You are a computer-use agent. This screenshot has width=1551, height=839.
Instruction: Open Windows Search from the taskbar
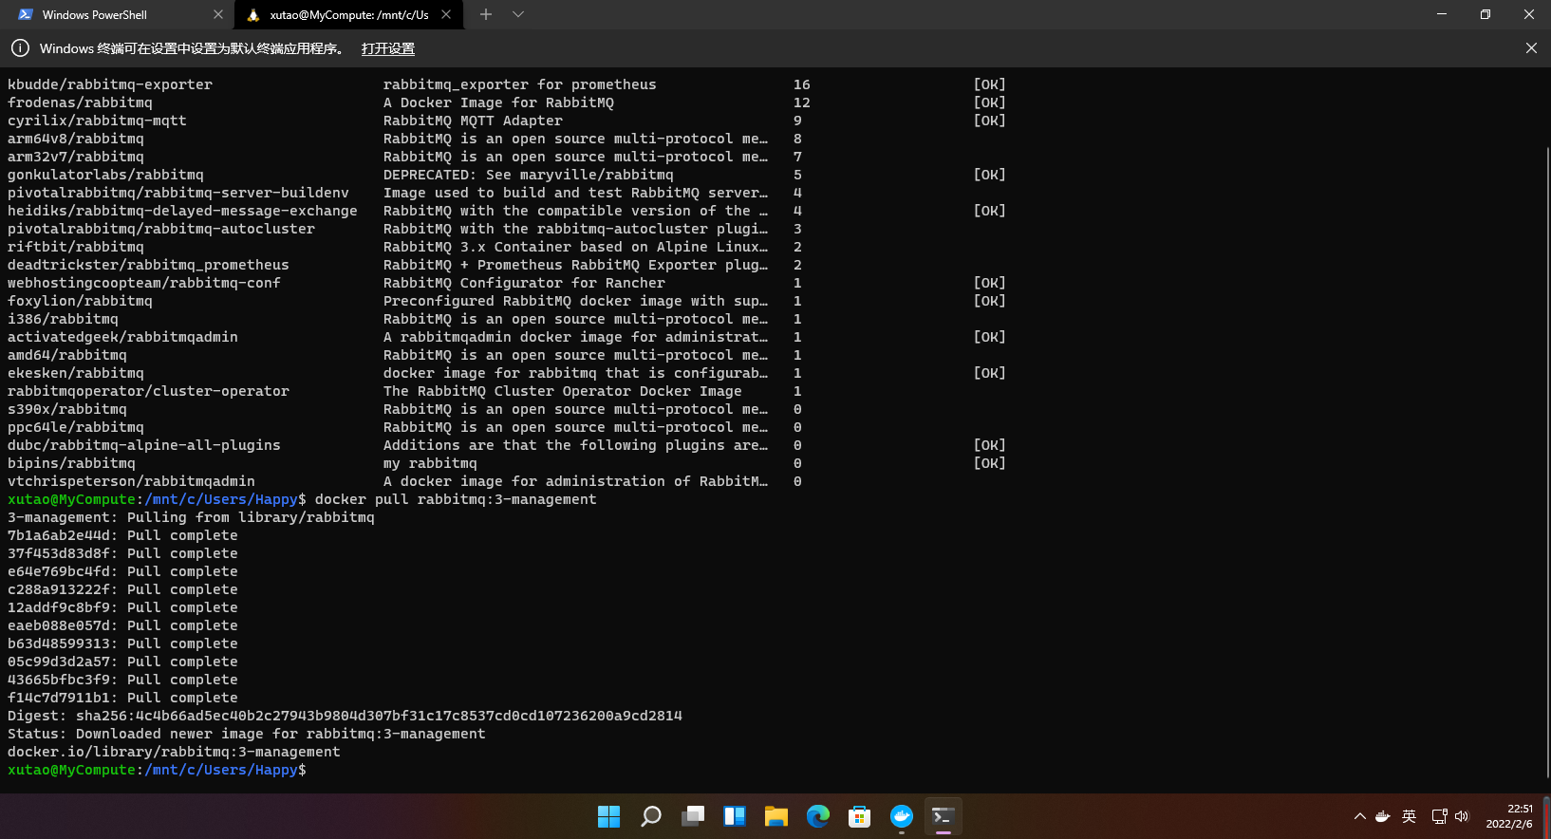[651, 816]
